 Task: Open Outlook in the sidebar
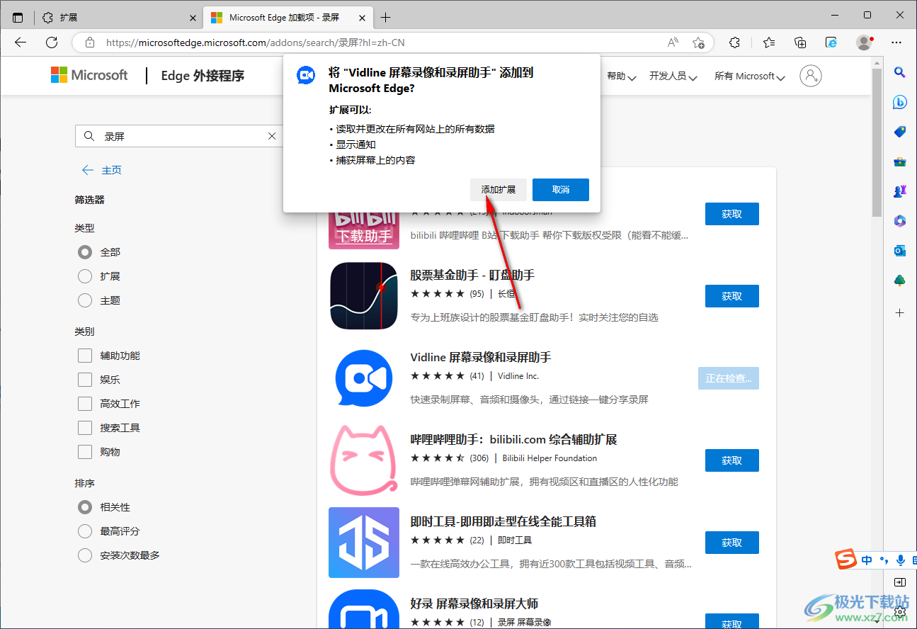(x=900, y=251)
